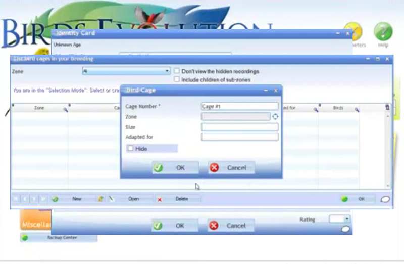Click search icon in Adapted for column header
The height and width of the screenshot is (264, 404).
316,110
